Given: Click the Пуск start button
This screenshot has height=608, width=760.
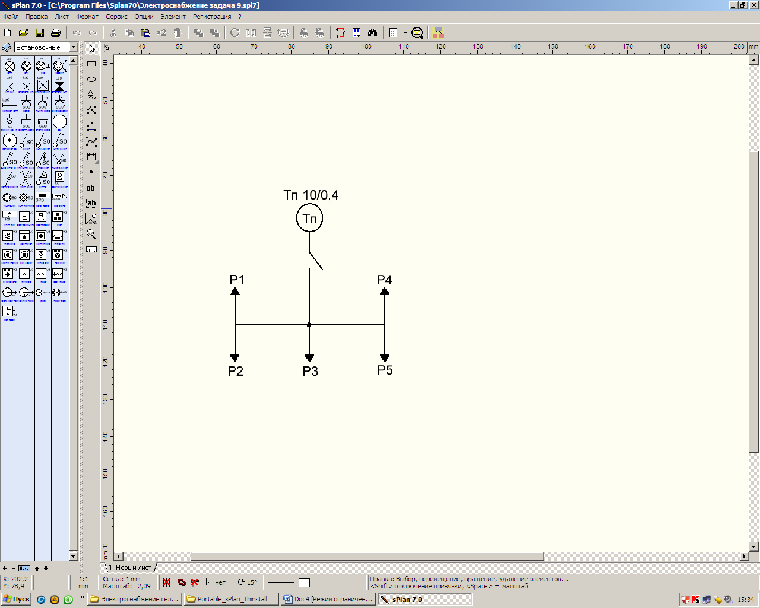Looking at the screenshot, I should coord(16,599).
